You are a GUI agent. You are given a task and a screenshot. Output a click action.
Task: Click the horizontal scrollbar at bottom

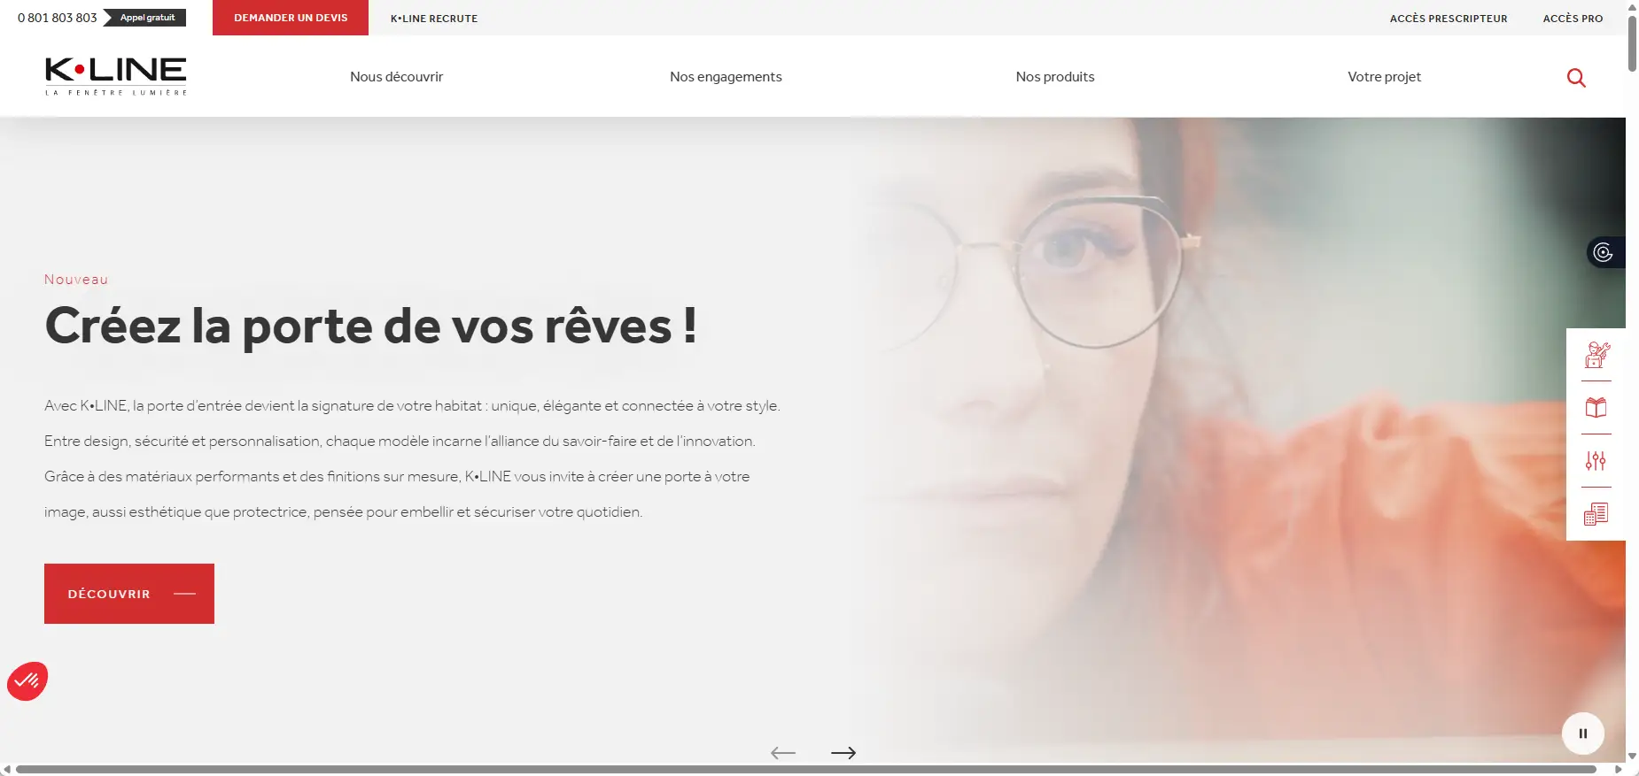(x=806, y=770)
